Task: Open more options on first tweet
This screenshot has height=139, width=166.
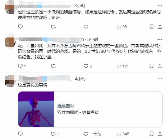Action: coord(160,6)
